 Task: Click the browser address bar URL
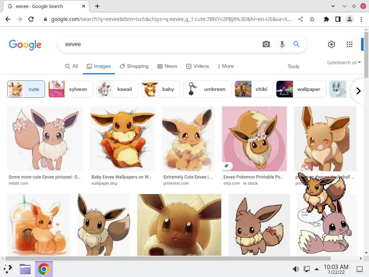(171, 19)
